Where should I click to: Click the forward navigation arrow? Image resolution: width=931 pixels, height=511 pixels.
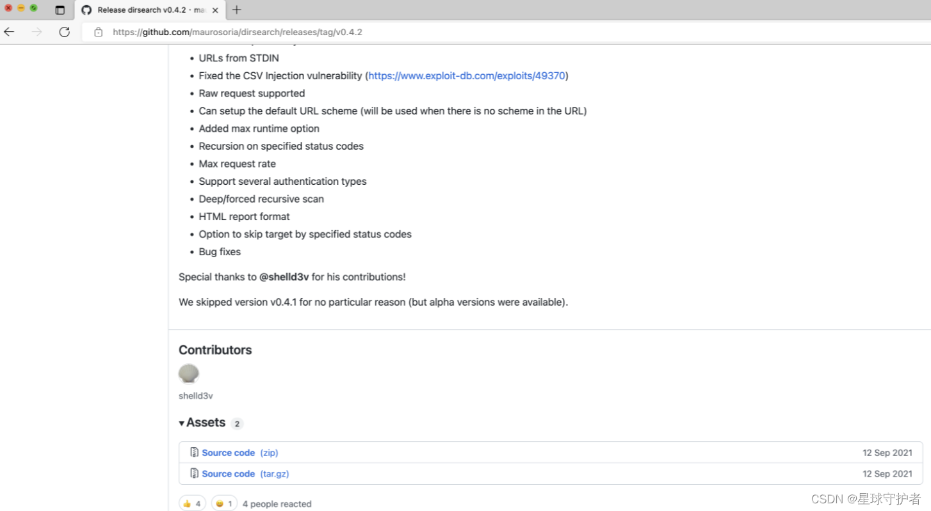36,31
